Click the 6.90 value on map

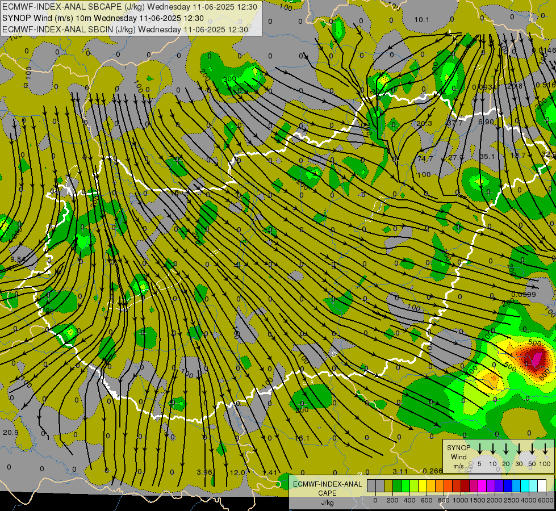[486, 122]
